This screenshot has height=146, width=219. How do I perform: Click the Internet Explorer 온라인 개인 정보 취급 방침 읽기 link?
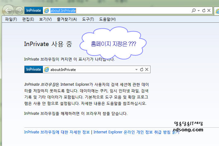click(x=136, y=132)
